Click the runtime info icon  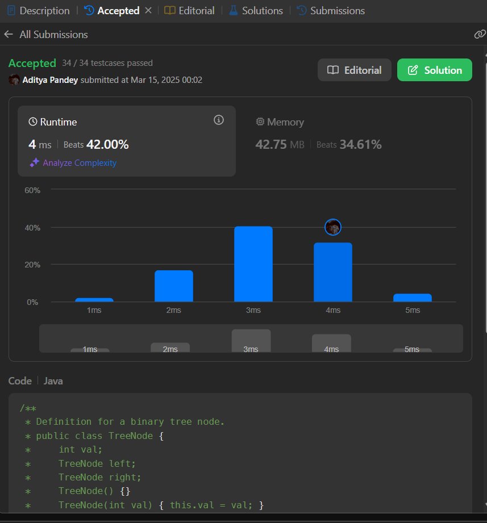(x=219, y=120)
